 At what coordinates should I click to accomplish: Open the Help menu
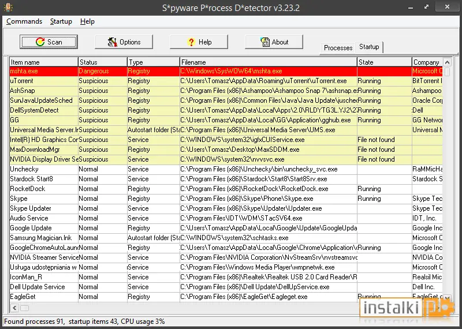click(87, 21)
